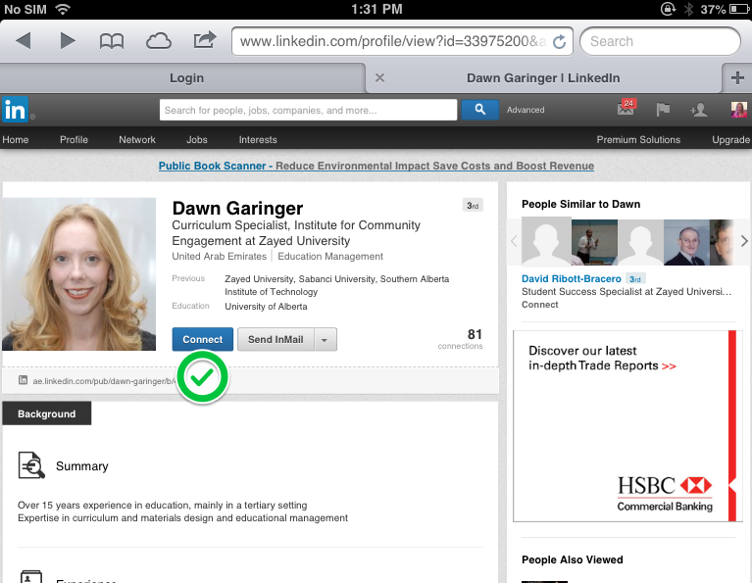
Task: Click the HSBC Commercial Banking logo
Action: pyautogui.click(x=665, y=493)
